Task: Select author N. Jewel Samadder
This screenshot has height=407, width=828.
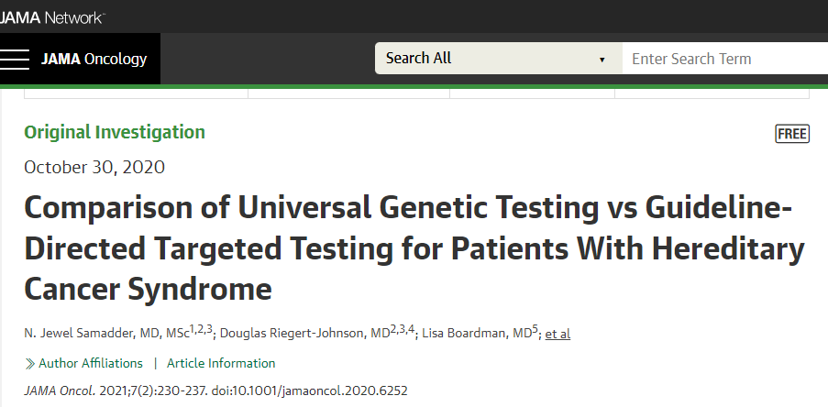Action: 87,334
